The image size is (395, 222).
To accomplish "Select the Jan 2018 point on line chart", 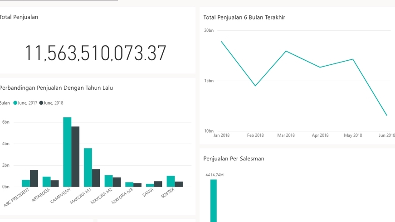I will (221, 42).
